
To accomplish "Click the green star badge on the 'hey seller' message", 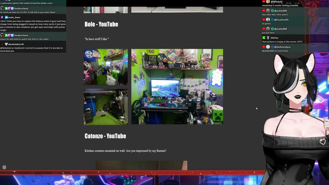I will coord(272,11).
